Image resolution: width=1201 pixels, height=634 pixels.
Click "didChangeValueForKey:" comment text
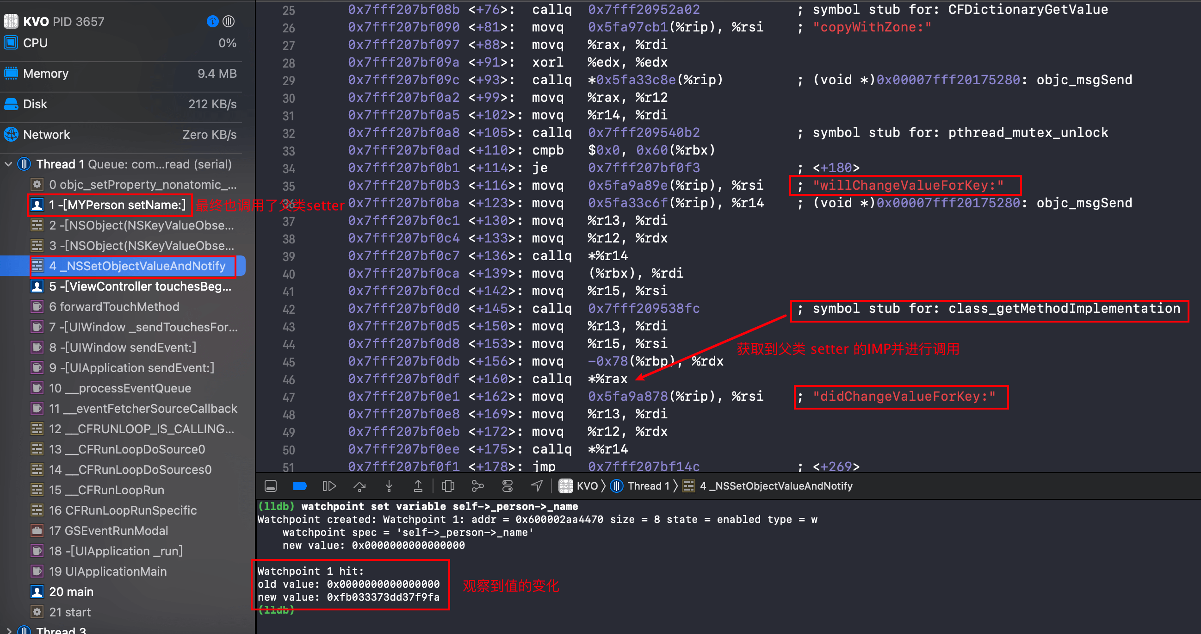tap(904, 397)
